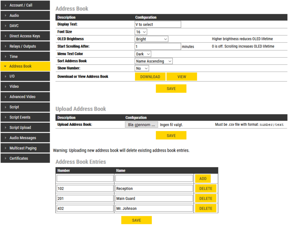Save the Address Book Entries table

(x=137, y=220)
